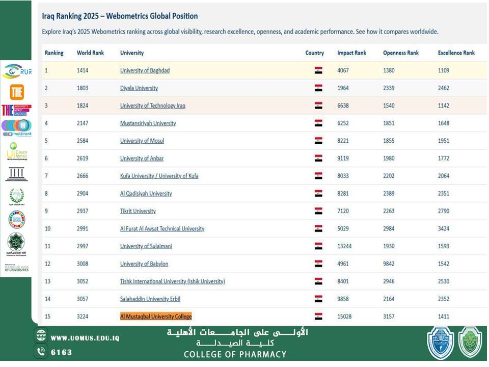
Task: Select the excellence rank value 1411
Action: pos(444,317)
